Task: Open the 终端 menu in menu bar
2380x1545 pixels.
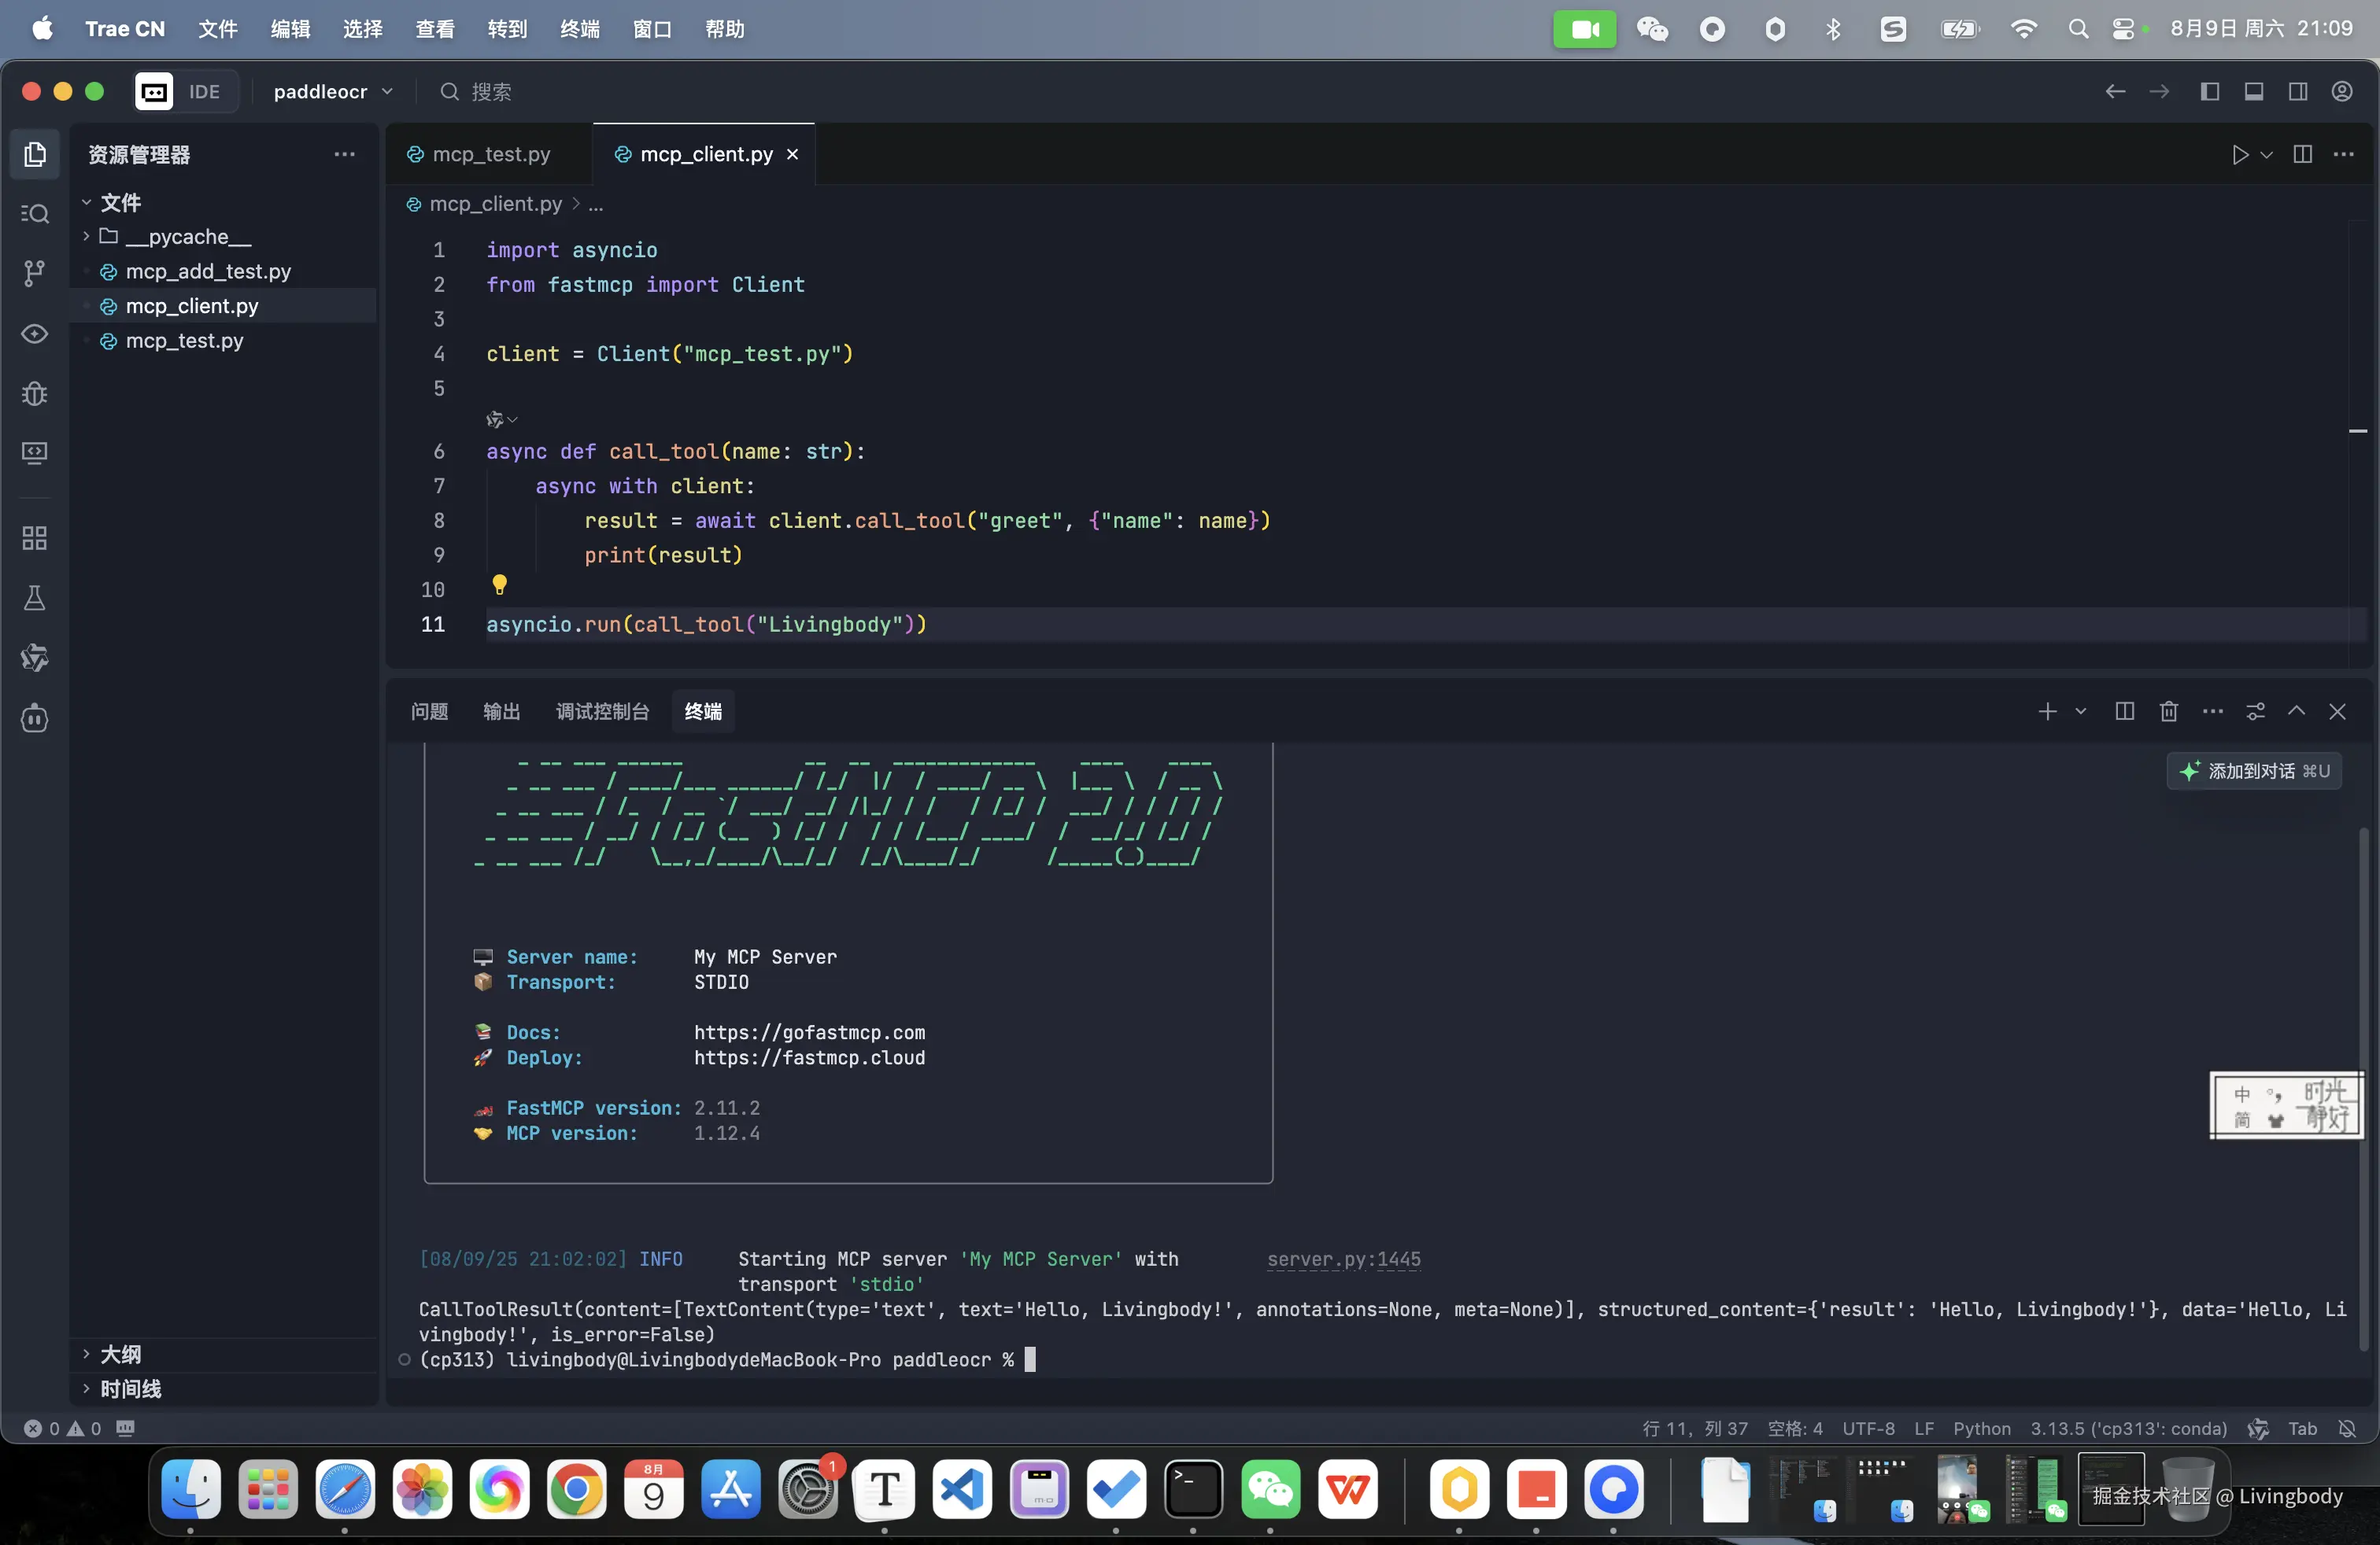Action: click(579, 29)
